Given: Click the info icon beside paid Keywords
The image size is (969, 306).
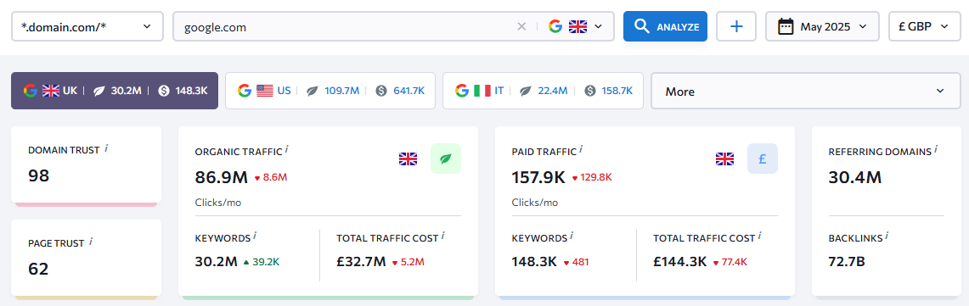Looking at the screenshot, I should (x=572, y=236).
